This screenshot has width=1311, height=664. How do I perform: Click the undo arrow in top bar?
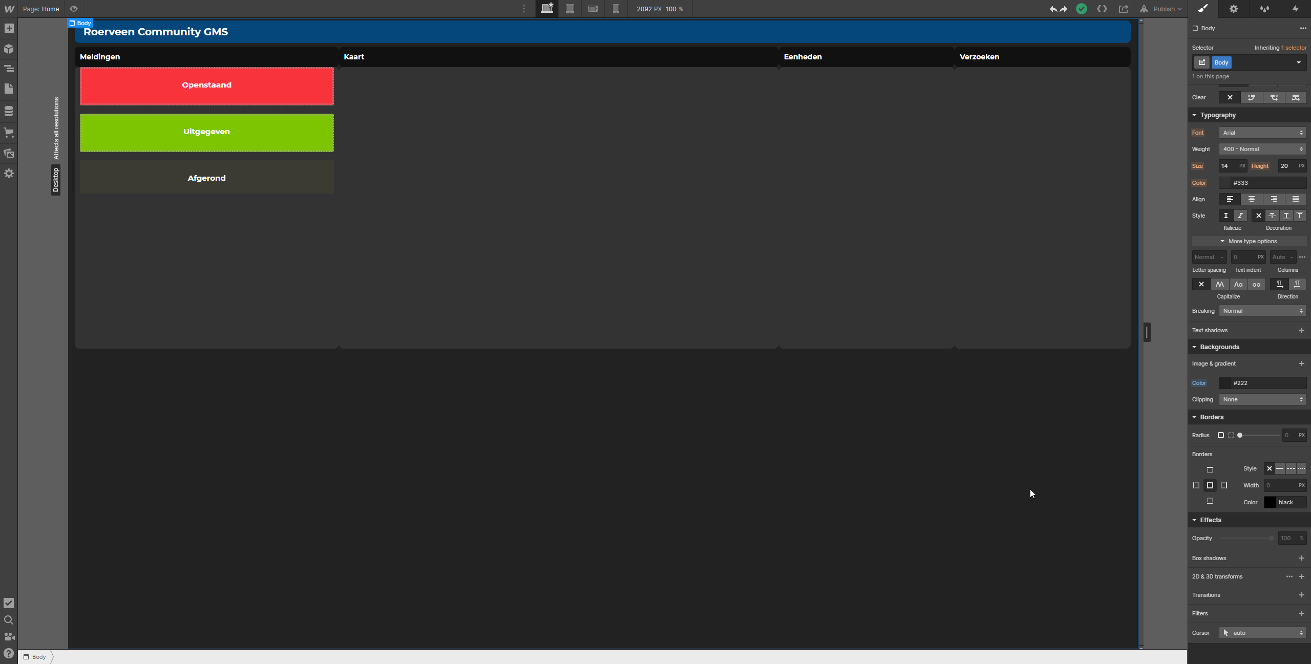(1053, 9)
